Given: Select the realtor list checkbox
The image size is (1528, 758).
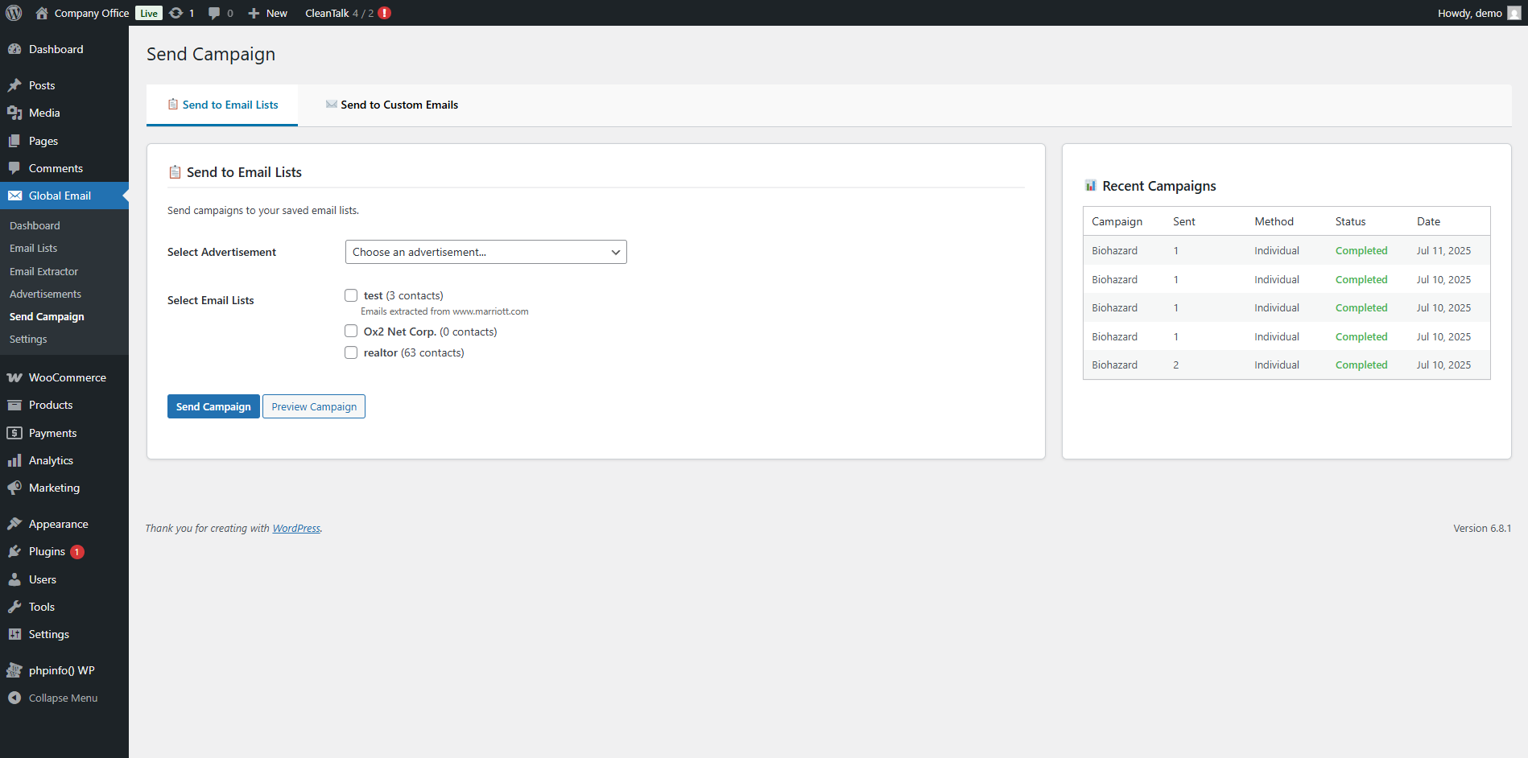Looking at the screenshot, I should coord(351,352).
